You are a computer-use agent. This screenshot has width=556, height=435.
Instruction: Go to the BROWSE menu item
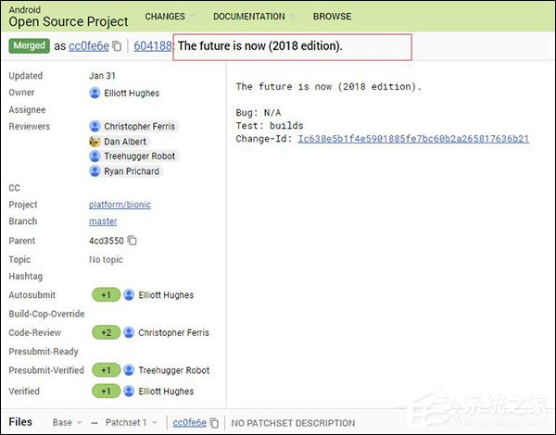(332, 16)
